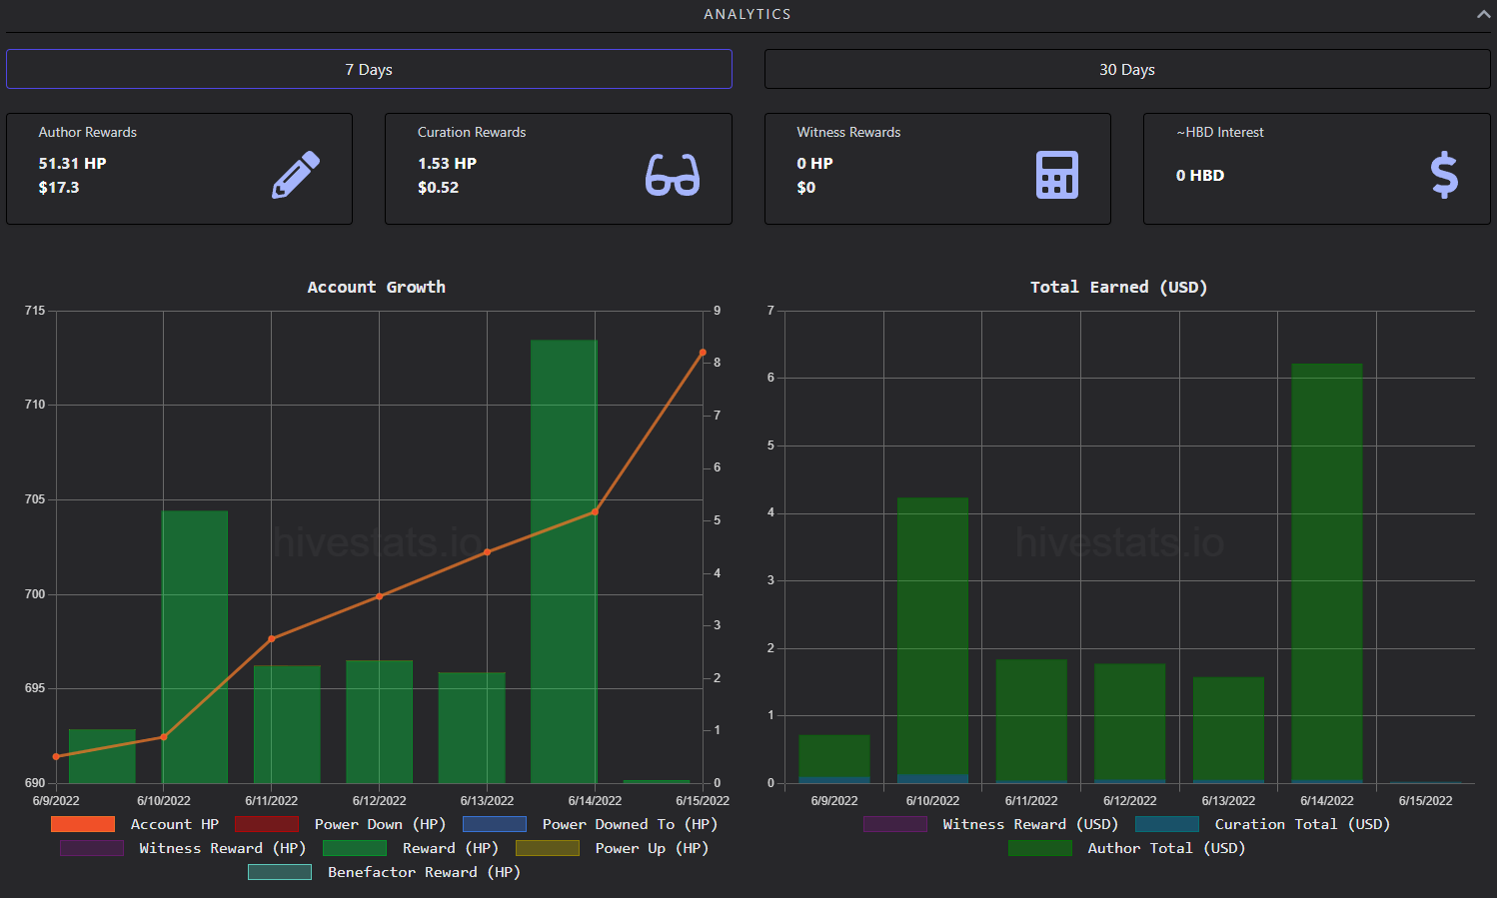Click the pencil icon in Author Rewards
This screenshot has width=1497, height=898.
coord(296,175)
